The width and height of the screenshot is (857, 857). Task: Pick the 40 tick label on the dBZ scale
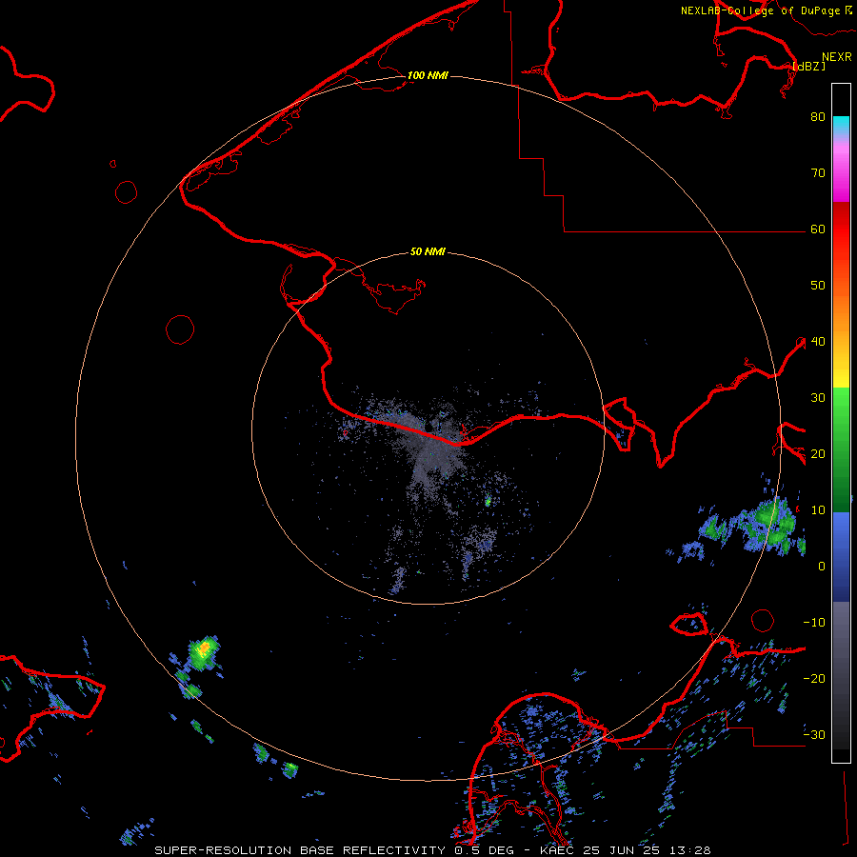(x=818, y=342)
